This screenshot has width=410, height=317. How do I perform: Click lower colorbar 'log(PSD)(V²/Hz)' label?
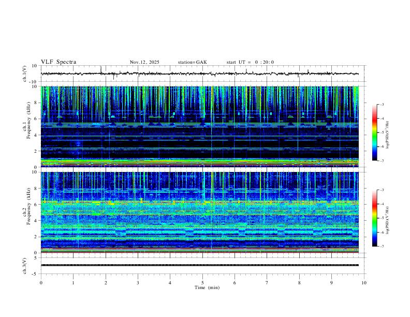388,220
